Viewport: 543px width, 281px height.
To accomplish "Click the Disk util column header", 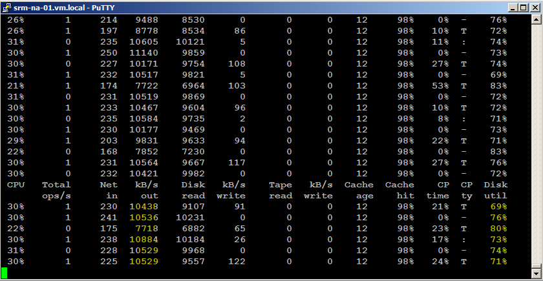I will (496, 190).
